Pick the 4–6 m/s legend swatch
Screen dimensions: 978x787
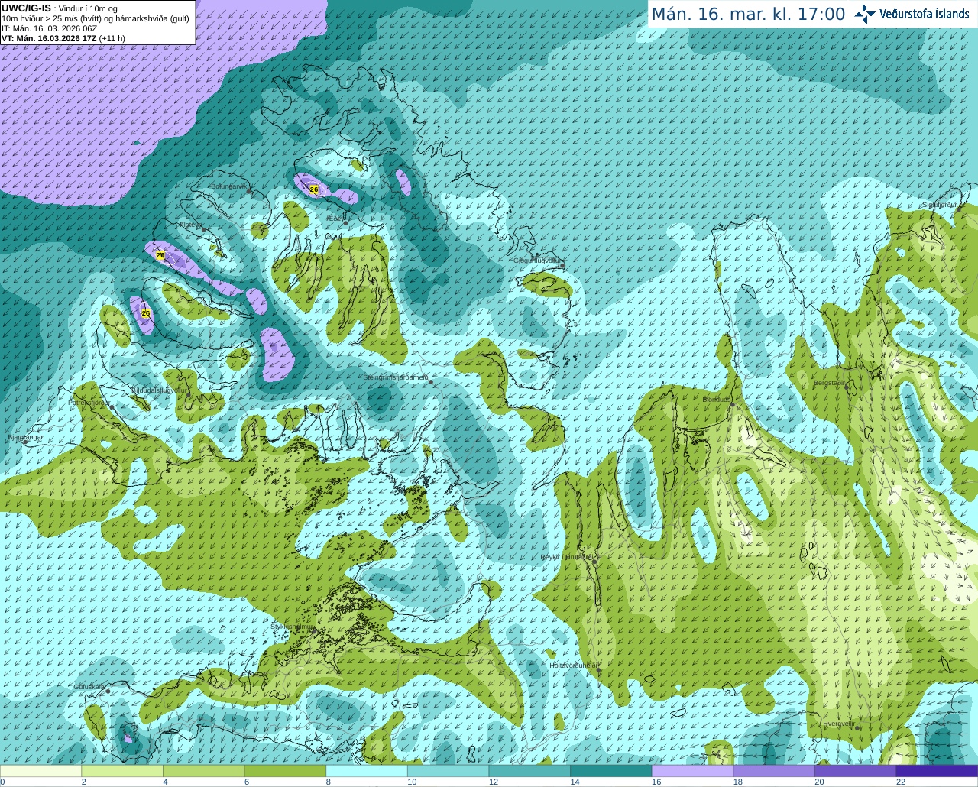[204, 771]
